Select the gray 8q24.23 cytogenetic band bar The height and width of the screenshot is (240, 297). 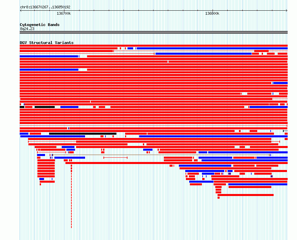pyautogui.click(x=154, y=32)
